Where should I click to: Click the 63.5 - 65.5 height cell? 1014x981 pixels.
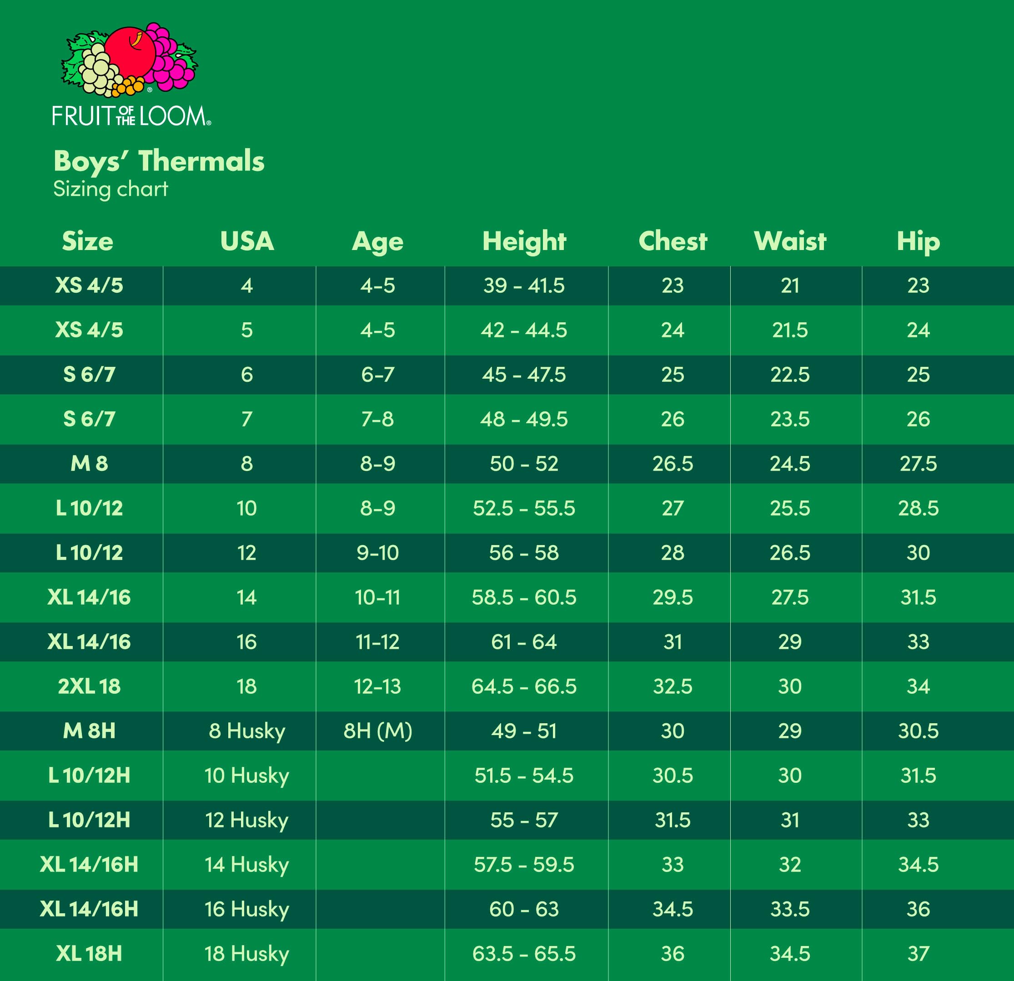[524, 954]
